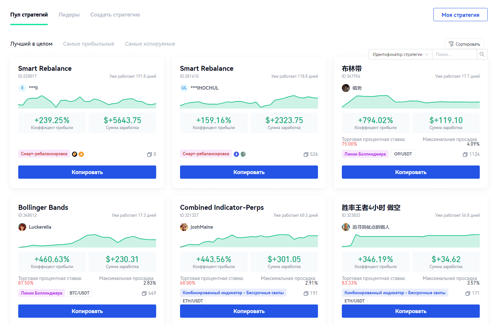Image resolution: width=498 pixels, height=324 pixels.
Task: Expand the Идентификатор стратегии dropdown
Action: 400,54
